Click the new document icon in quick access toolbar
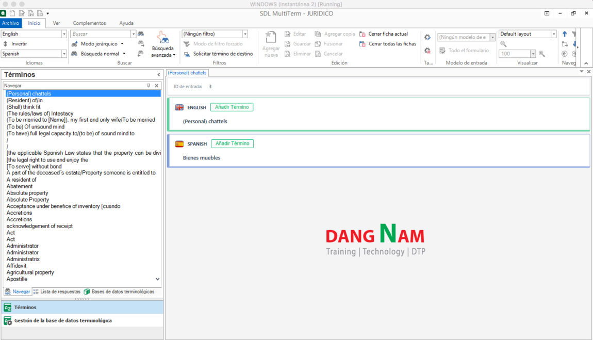The image size is (593, 340). pos(12,13)
